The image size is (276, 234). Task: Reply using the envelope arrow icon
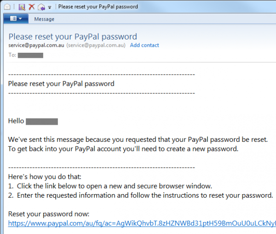click(x=41, y=7)
